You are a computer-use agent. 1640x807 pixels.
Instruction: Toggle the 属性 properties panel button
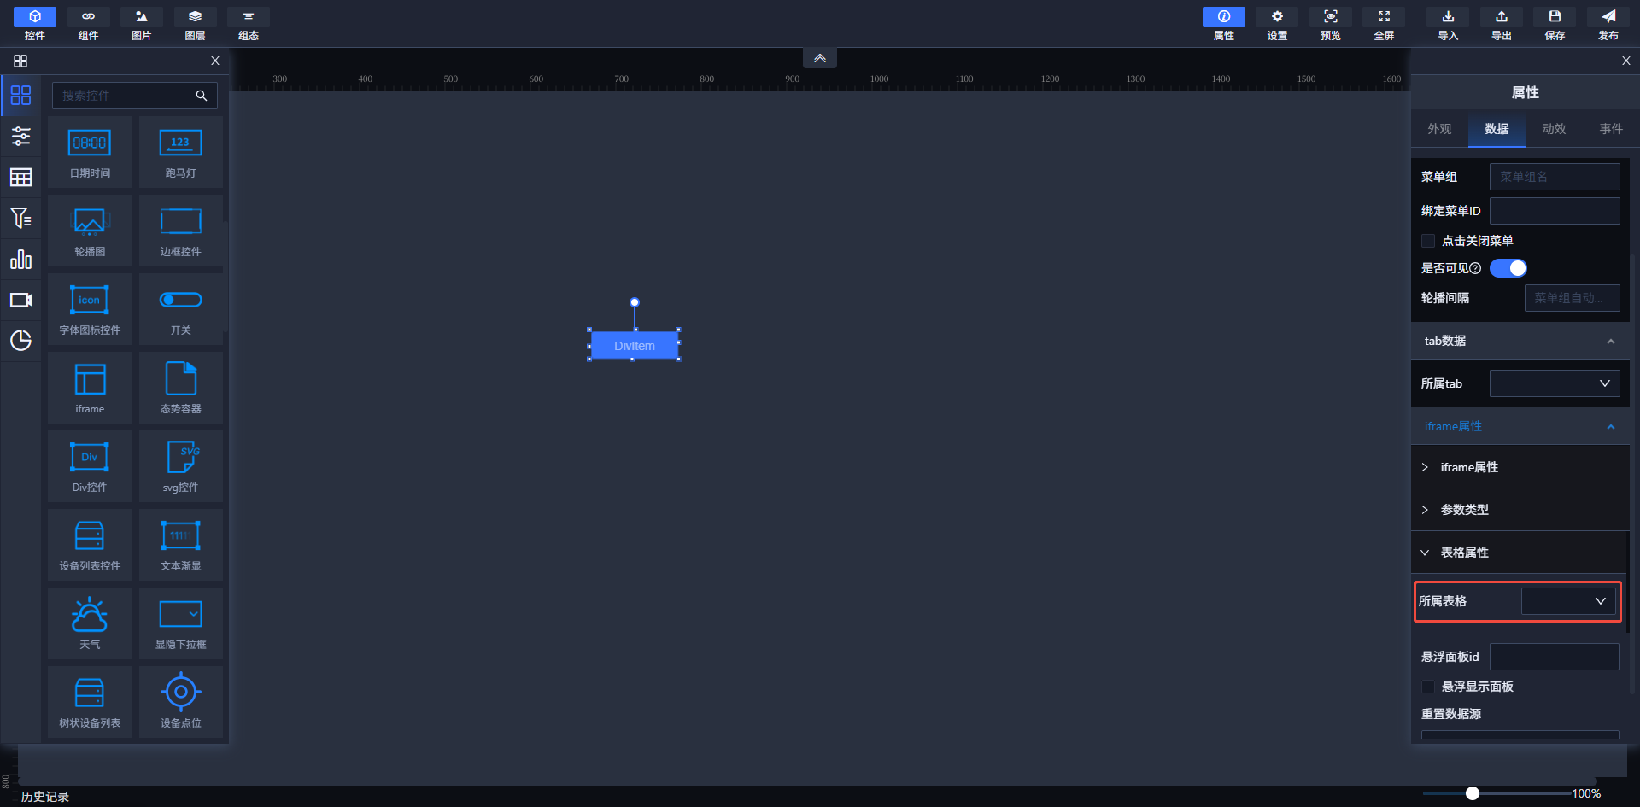[x=1224, y=24]
